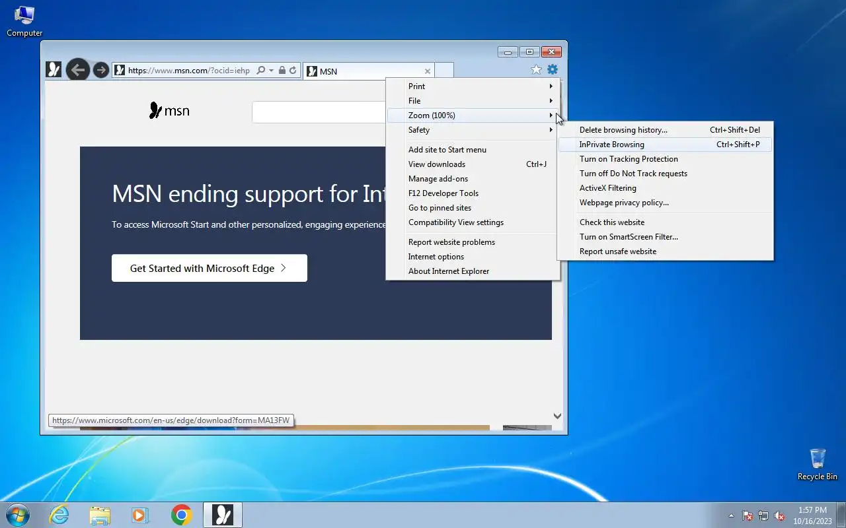Viewport: 846px width, 528px height.
Task: Expand the File submenu
Action: [473, 101]
